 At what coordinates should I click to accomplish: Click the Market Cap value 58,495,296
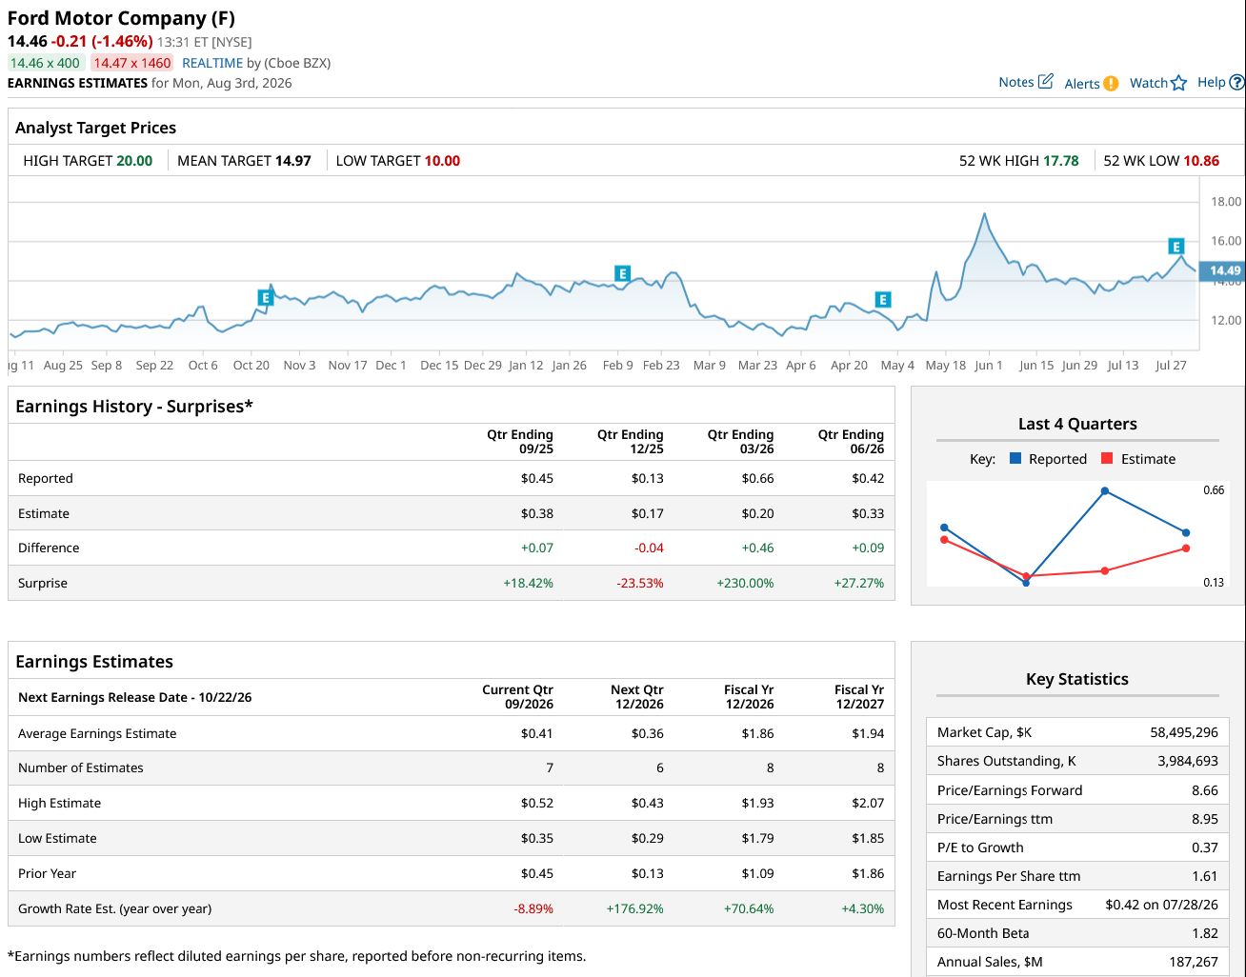click(x=1184, y=732)
